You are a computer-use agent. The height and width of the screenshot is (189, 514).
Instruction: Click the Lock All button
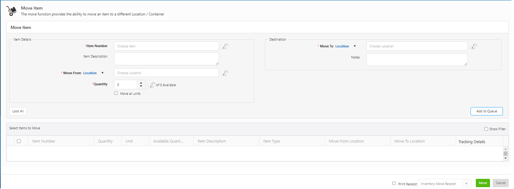pyautogui.click(x=18, y=111)
